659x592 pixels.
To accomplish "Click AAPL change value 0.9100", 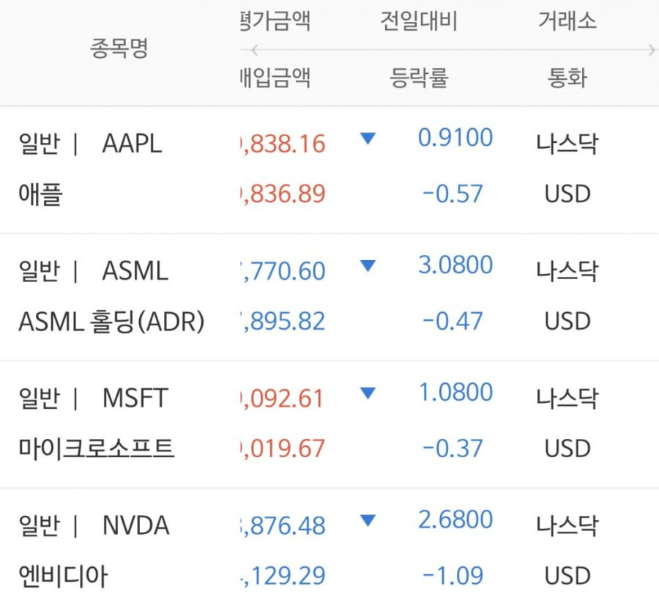I will pos(455,138).
